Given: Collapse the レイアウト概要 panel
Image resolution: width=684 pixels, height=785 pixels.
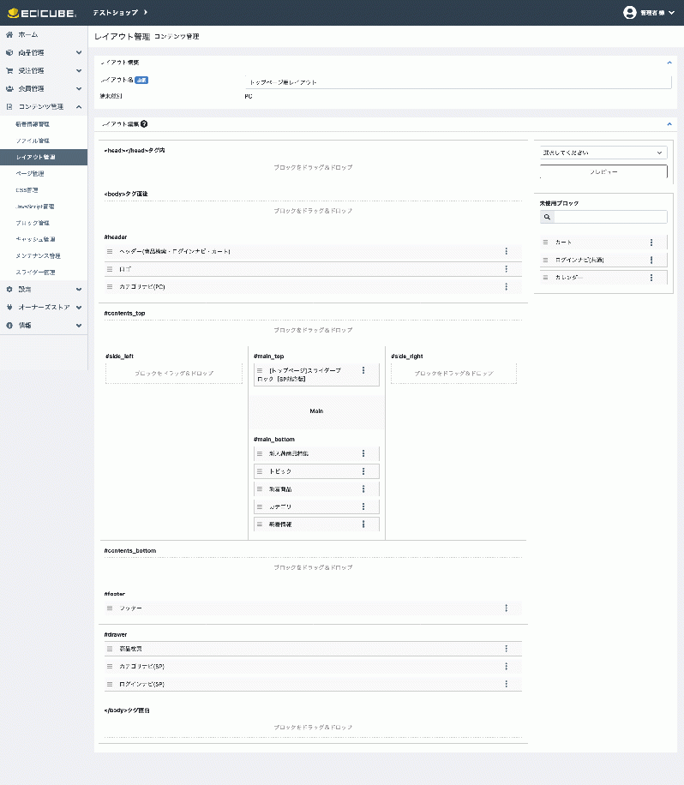Looking at the screenshot, I should coord(669,63).
